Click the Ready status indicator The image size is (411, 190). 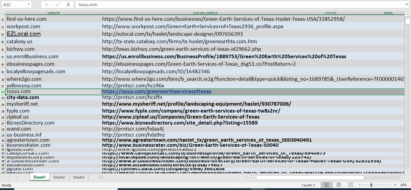pos(7,185)
